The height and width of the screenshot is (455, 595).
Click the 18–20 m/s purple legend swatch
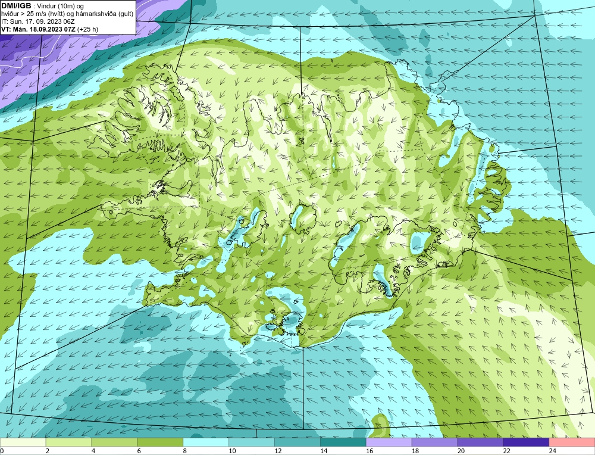pyautogui.click(x=434, y=442)
